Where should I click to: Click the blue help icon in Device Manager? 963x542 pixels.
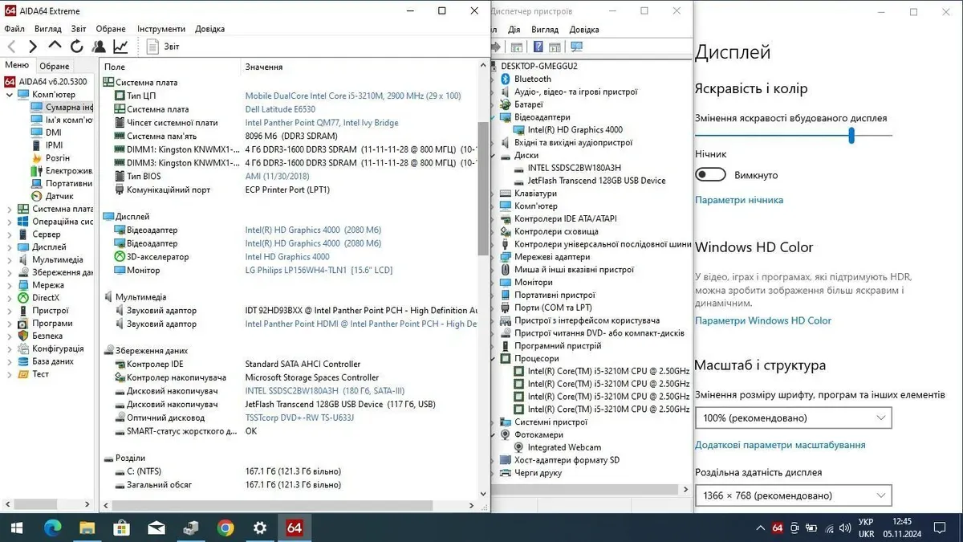click(538, 47)
